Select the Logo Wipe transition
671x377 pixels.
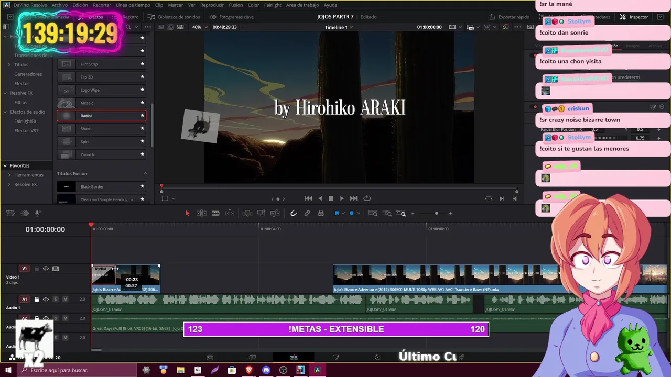tap(101, 90)
